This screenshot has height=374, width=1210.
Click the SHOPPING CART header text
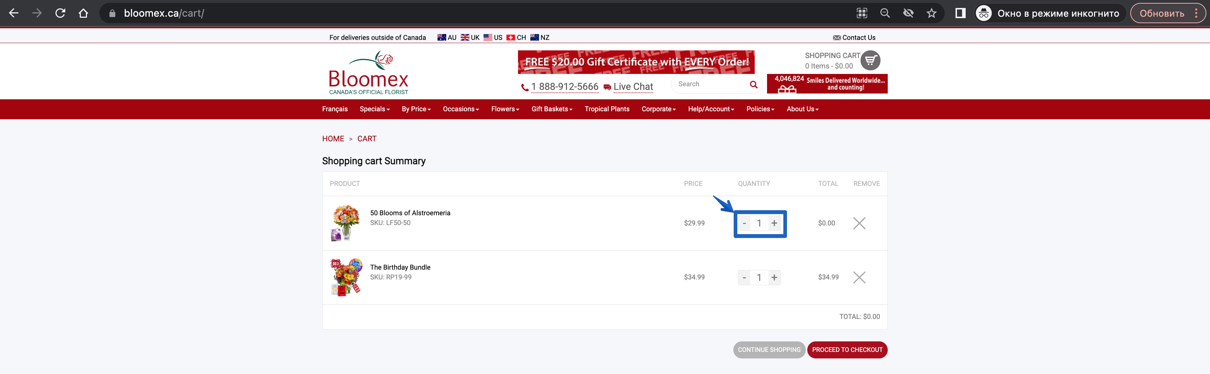[x=832, y=55]
